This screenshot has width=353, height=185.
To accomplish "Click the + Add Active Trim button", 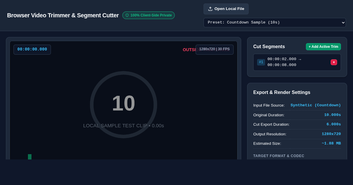I will pos(323,47).
